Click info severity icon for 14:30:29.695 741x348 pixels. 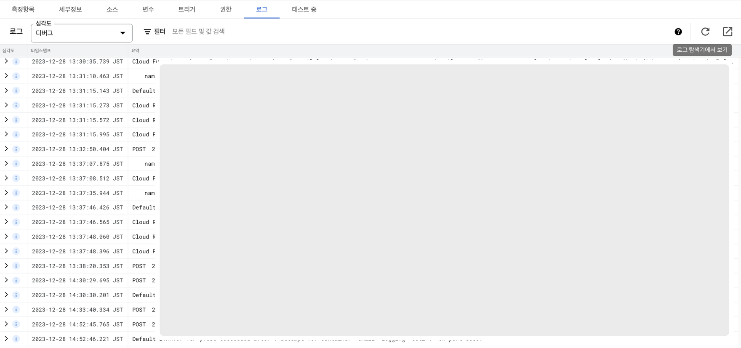[x=16, y=281]
